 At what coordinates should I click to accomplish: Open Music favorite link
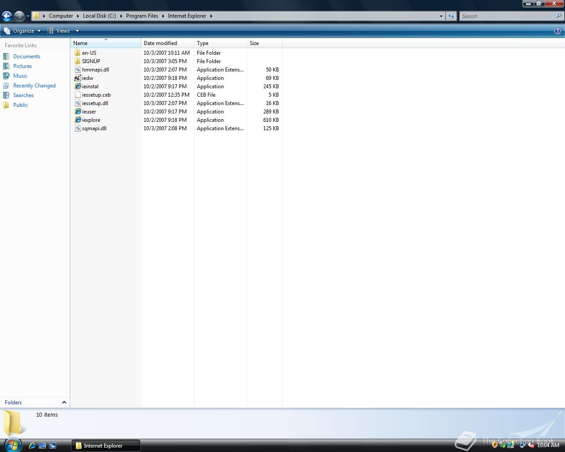[x=20, y=76]
